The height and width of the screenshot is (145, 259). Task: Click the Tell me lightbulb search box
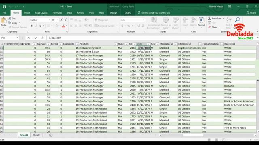coord(154,12)
